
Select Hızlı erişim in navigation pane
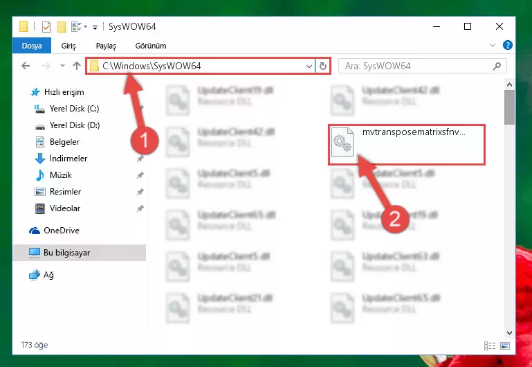(x=64, y=92)
